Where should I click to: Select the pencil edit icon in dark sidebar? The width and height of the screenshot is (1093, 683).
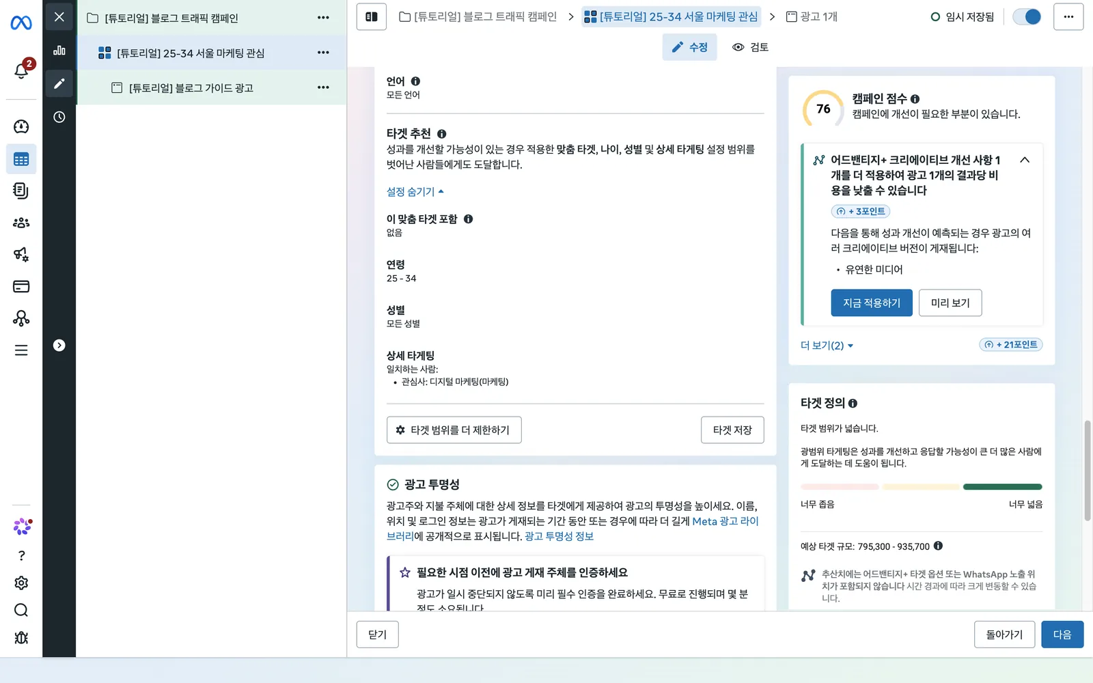59,83
